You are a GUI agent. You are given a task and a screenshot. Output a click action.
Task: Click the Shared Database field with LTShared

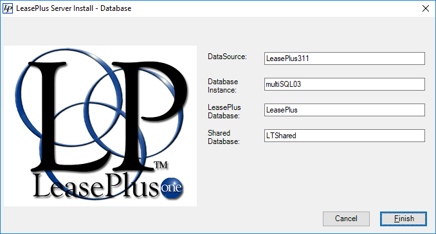coord(345,136)
